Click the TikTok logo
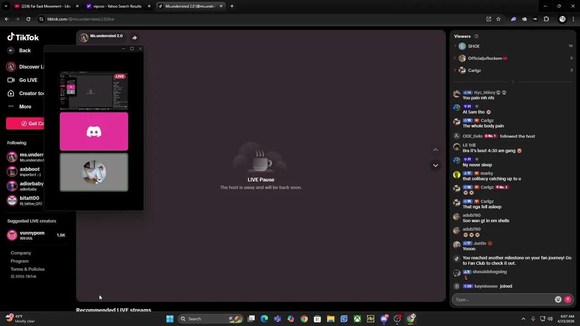Screen dimensions: 580x326 point(23,37)
